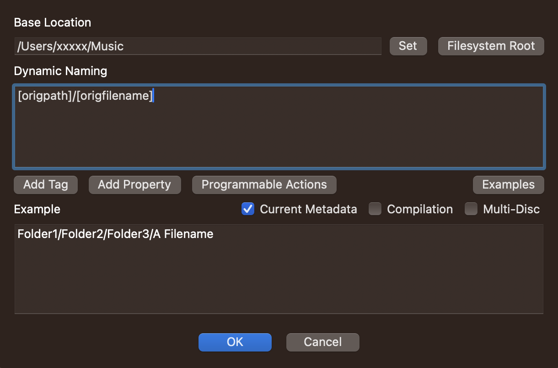Screen dimensions: 558x368
Task: Open the Add Property menu
Action: point(134,185)
